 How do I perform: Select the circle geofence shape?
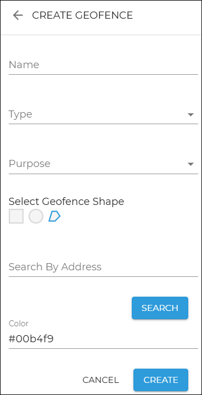coord(36,216)
